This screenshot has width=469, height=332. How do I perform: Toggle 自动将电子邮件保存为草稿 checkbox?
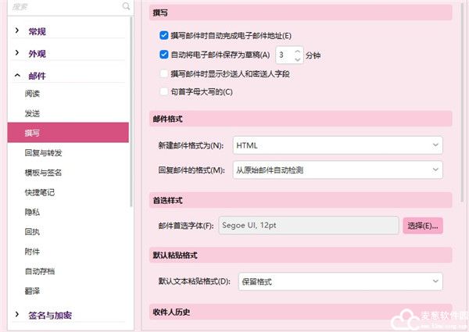click(x=163, y=55)
